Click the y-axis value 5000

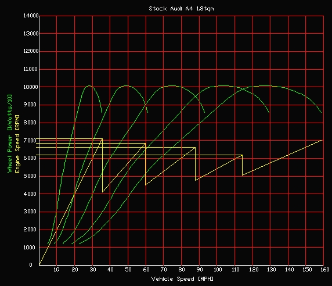[x=30, y=176]
